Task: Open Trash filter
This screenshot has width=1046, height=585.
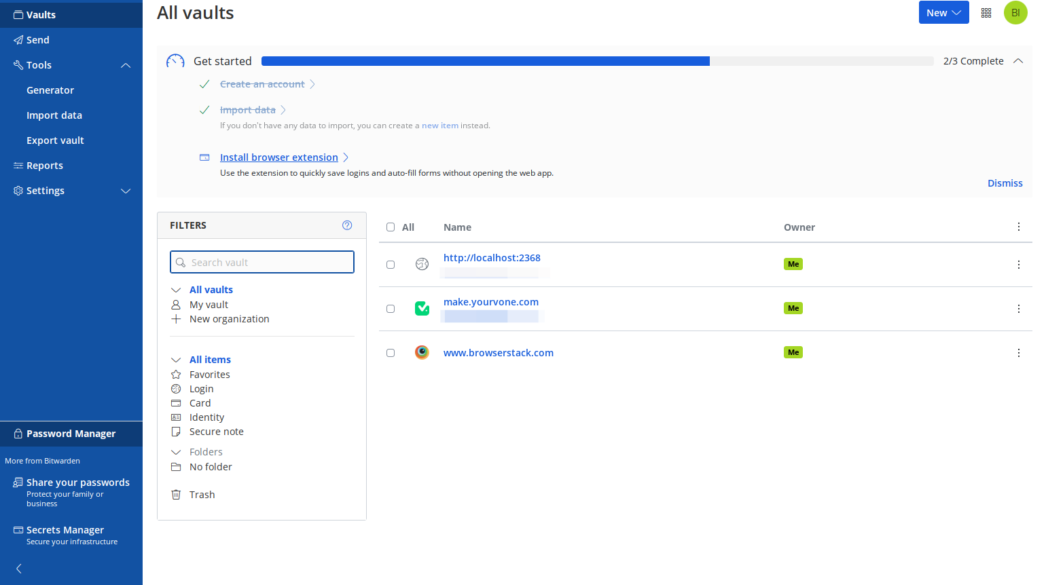Action: pyautogui.click(x=202, y=495)
